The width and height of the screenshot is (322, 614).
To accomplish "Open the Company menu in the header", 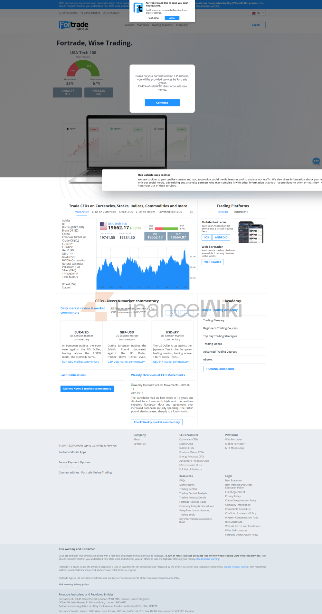I will click(182, 25).
